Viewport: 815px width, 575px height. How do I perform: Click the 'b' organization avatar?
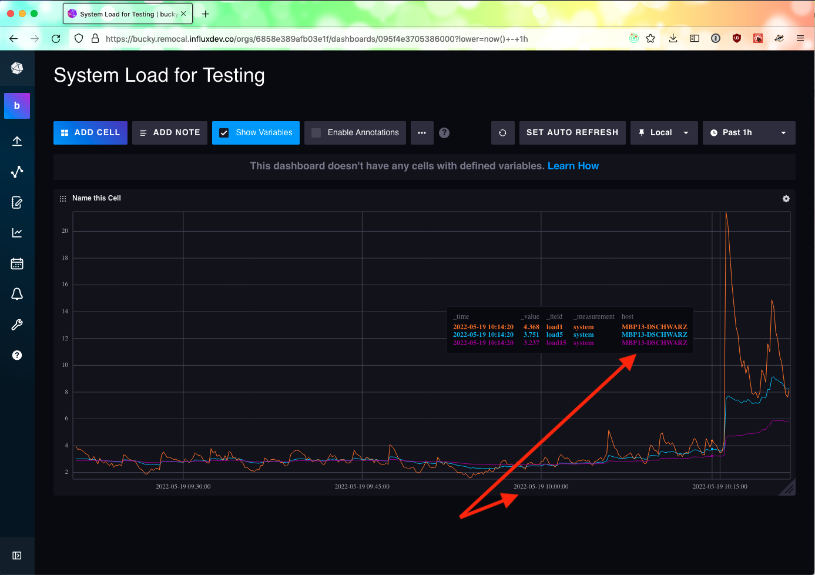[x=17, y=106]
